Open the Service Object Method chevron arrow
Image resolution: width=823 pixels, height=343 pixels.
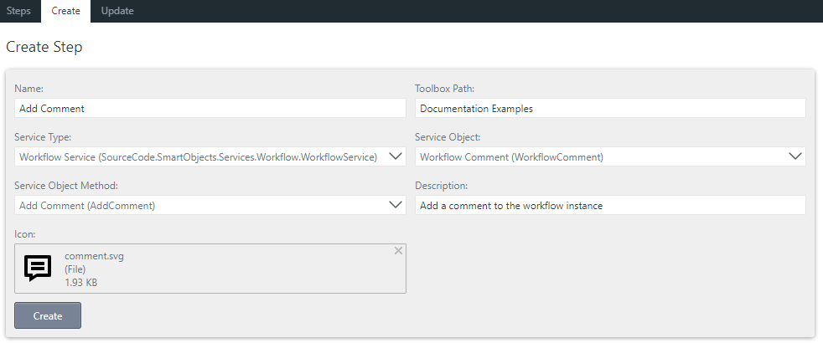click(x=397, y=205)
